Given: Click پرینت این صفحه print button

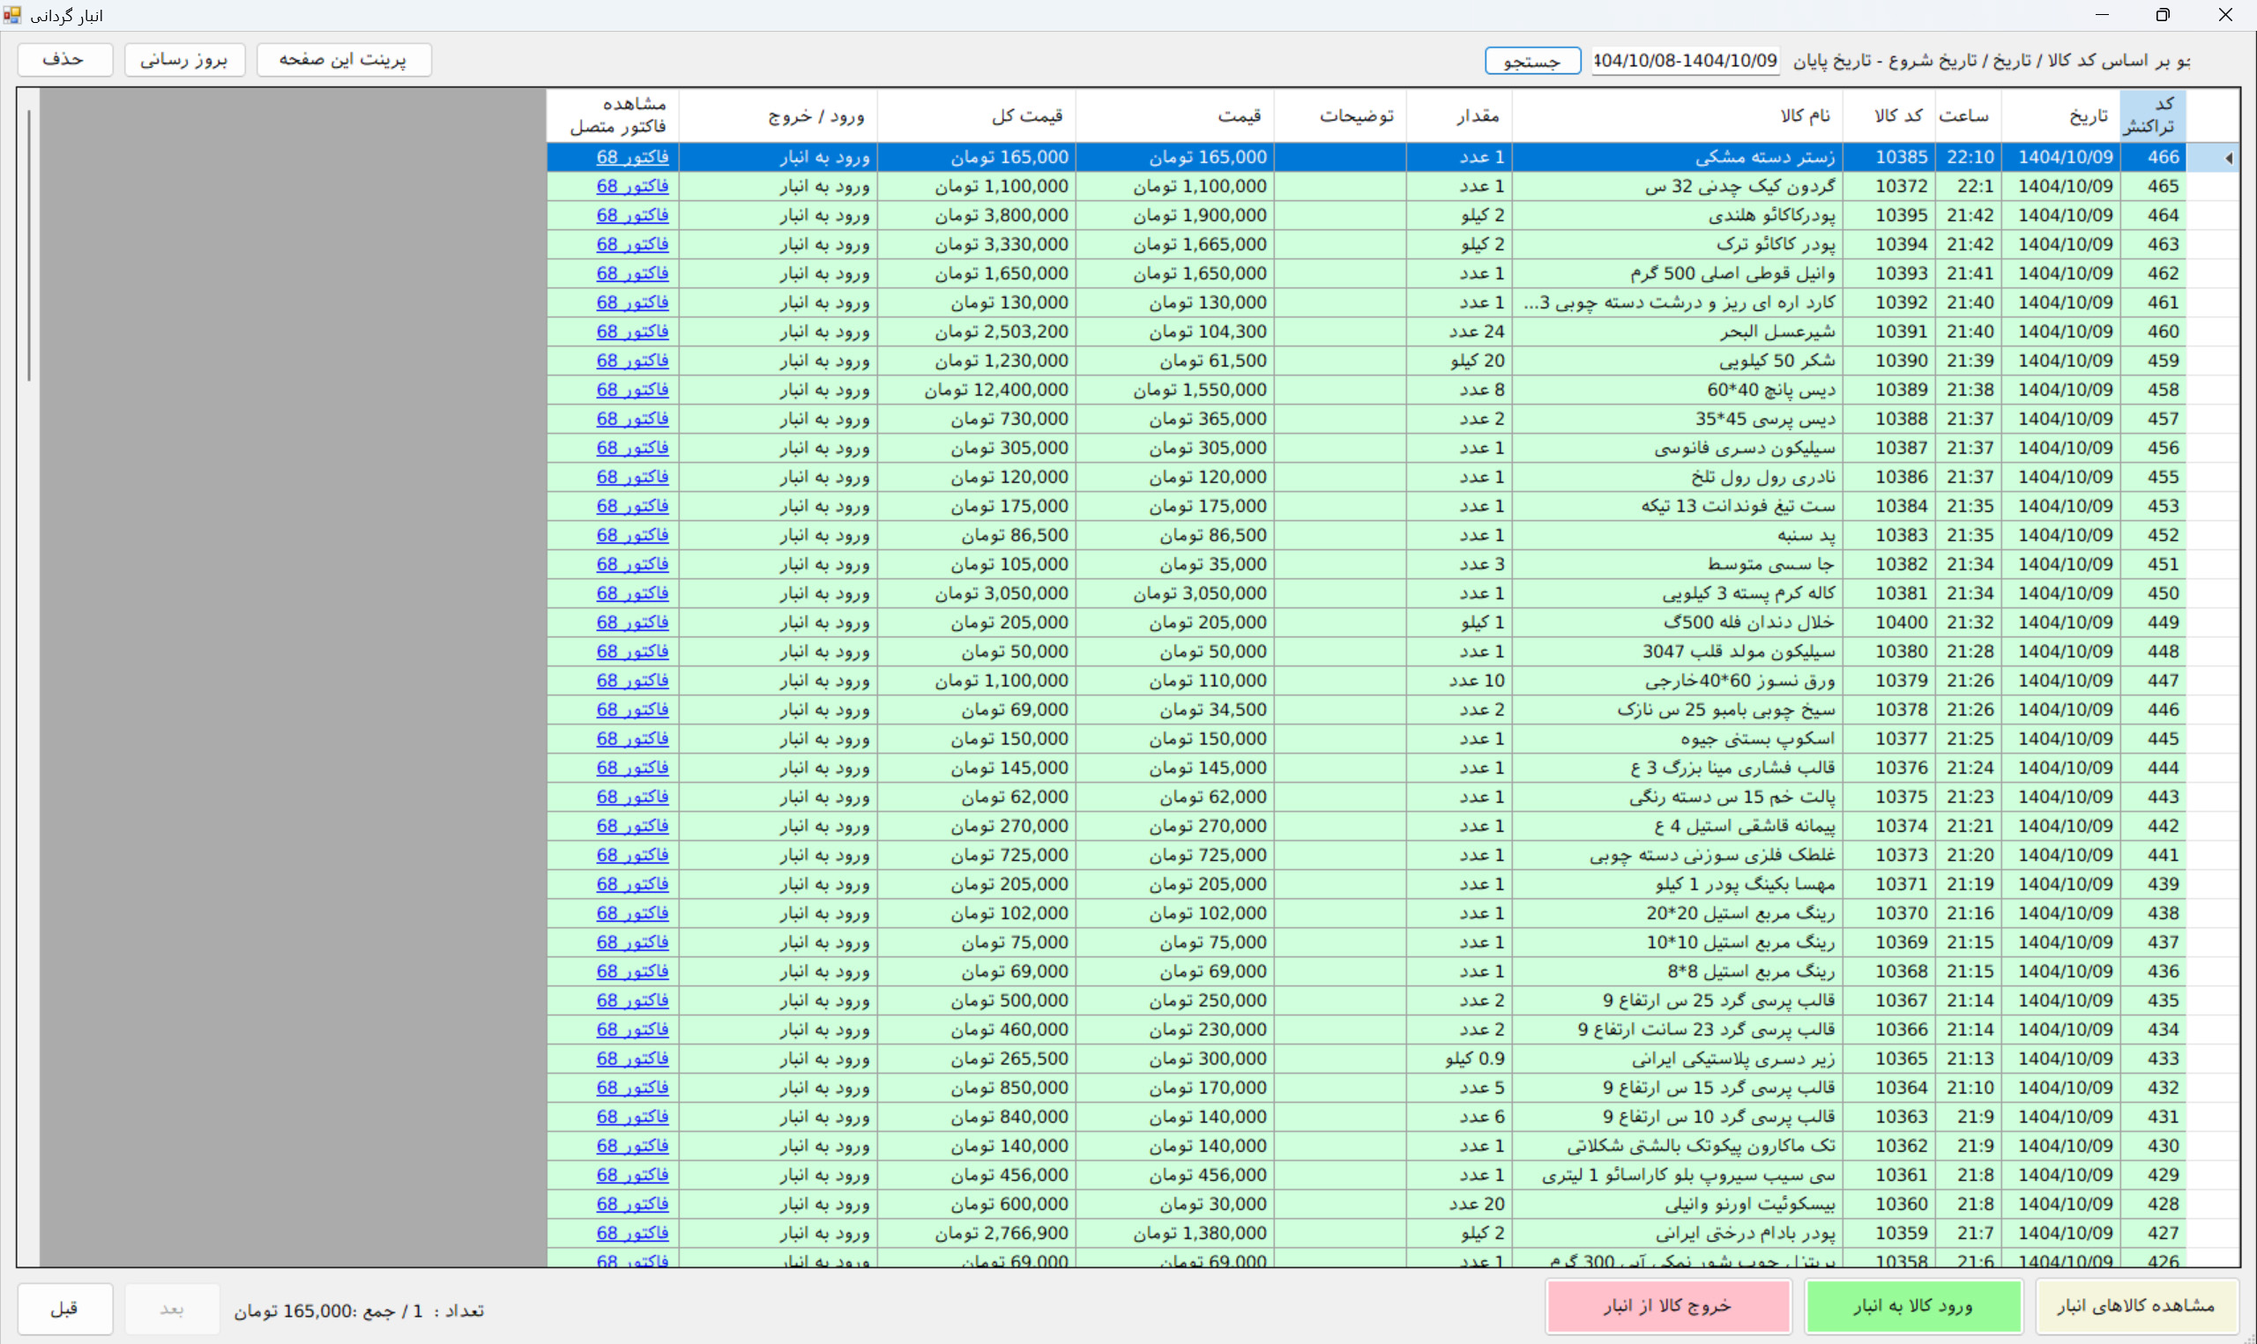Looking at the screenshot, I should 343,60.
